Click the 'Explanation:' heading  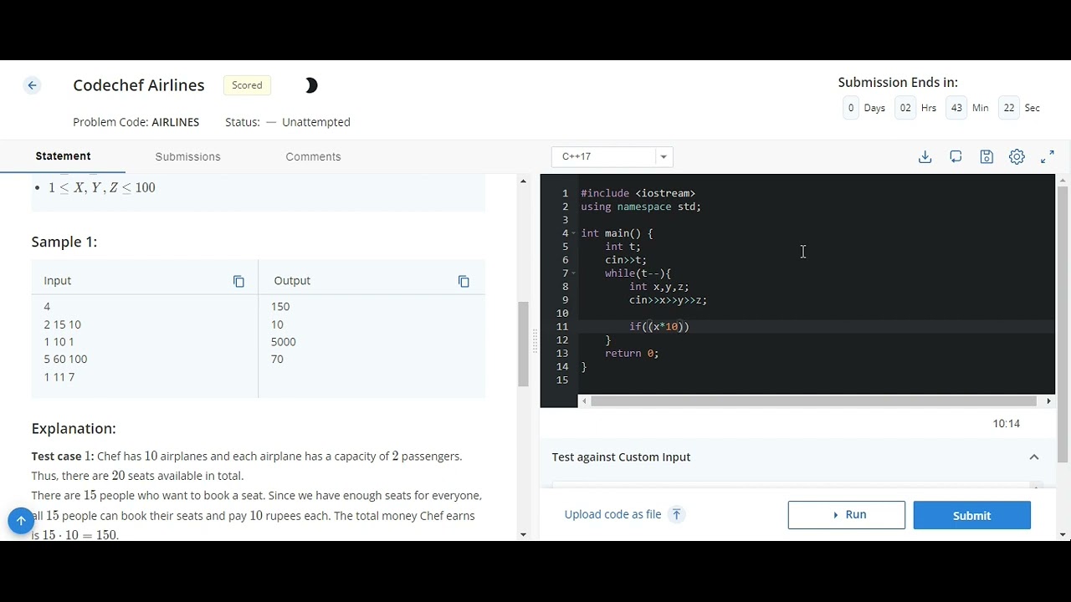tap(74, 429)
